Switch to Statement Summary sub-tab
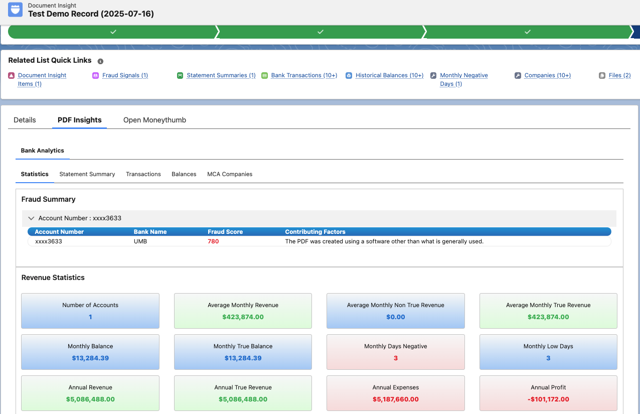640x414 pixels. pyautogui.click(x=87, y=174)
